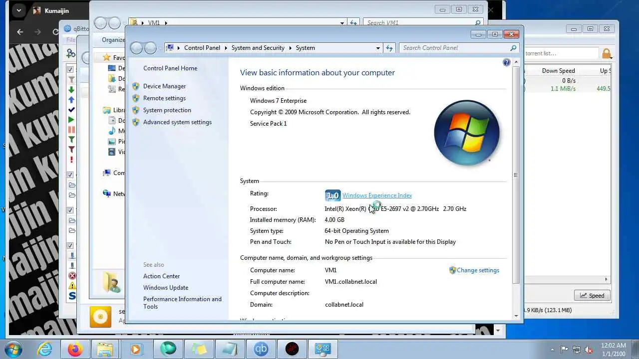Image resolution: width=639 pixels, height=359 pixels.
Task: Click the orange paused filter icon in qBittorrent
Action: [71, 130]
